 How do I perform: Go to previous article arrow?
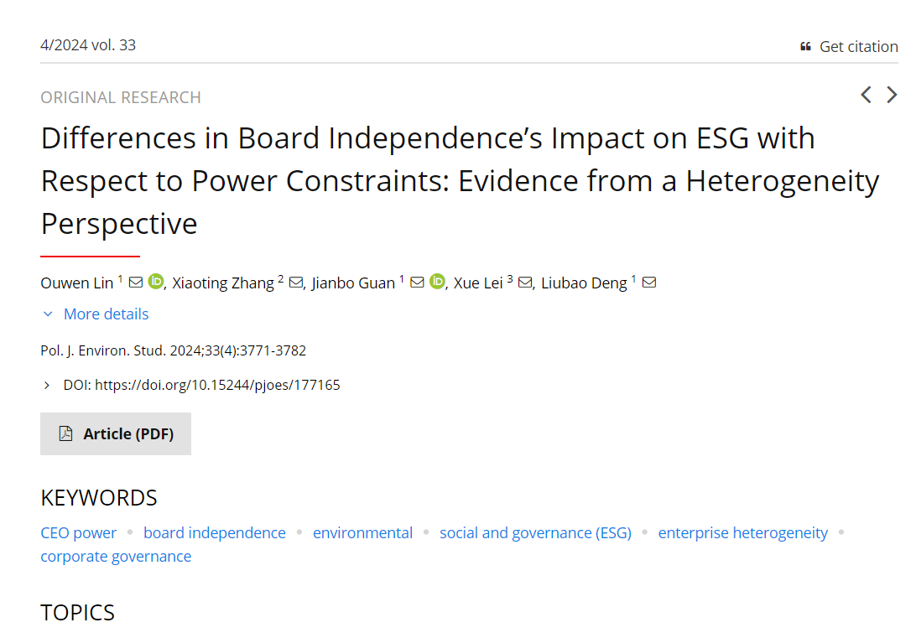[x=867, y=95]
